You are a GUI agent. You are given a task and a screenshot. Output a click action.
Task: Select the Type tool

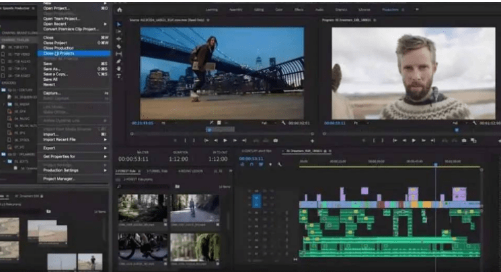point(119,76)
